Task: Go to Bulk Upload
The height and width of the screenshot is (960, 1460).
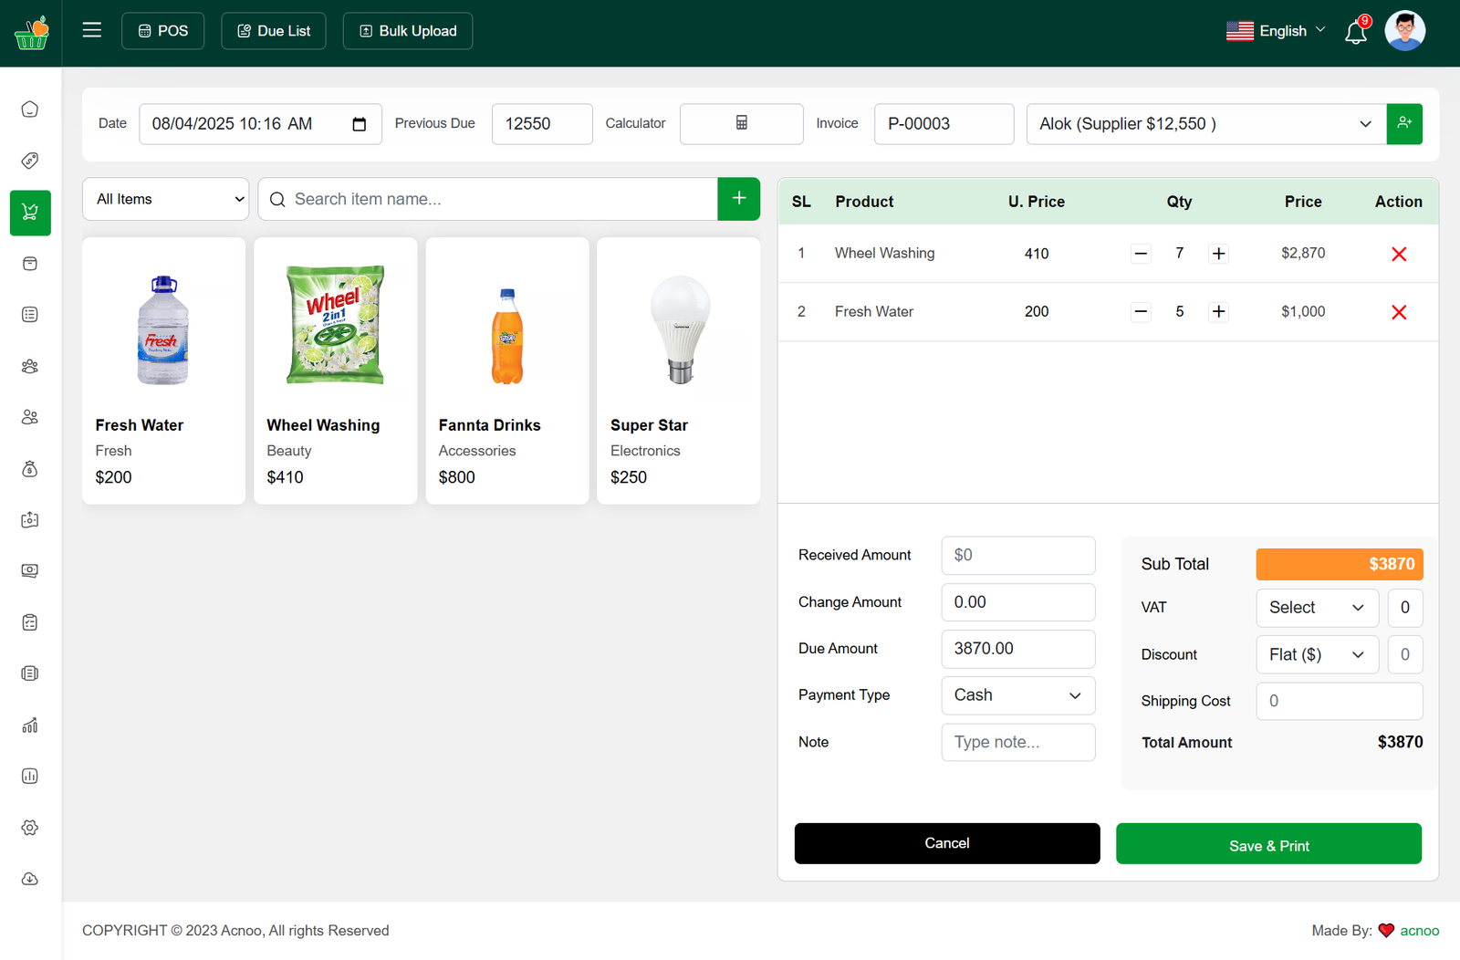Action: 408,31
